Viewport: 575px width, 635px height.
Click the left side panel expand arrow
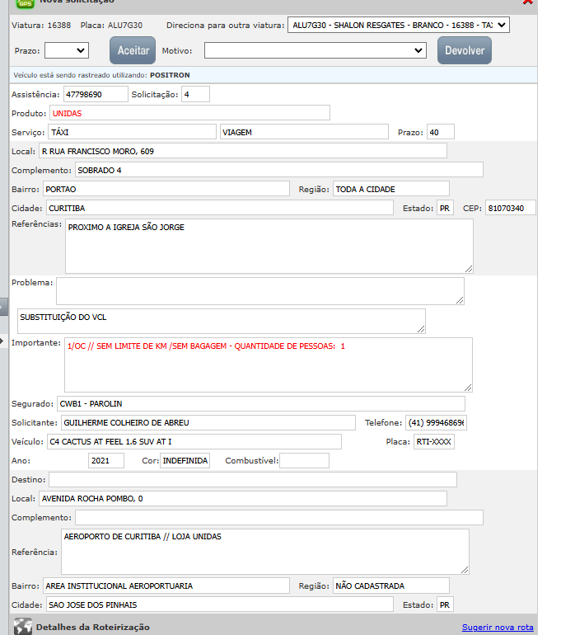(x=2, y=341)
